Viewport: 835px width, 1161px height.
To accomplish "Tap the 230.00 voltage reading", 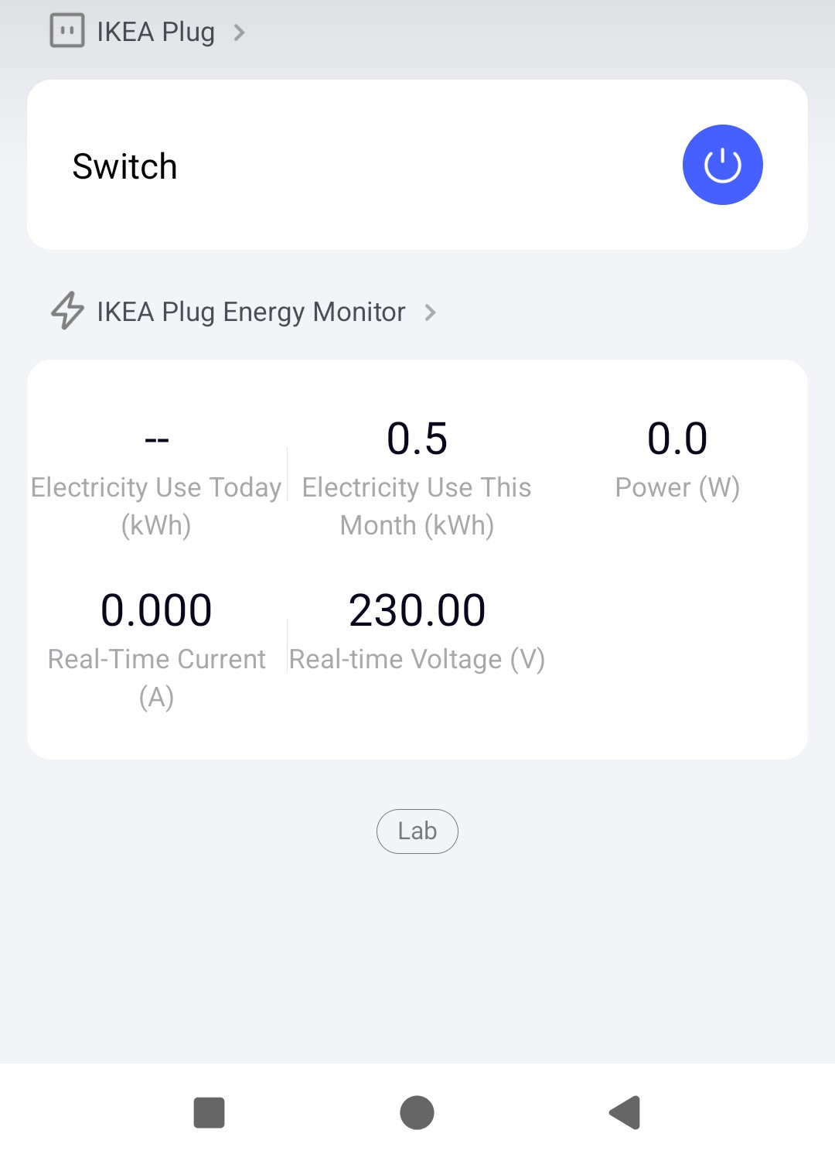I will point(417,610).
